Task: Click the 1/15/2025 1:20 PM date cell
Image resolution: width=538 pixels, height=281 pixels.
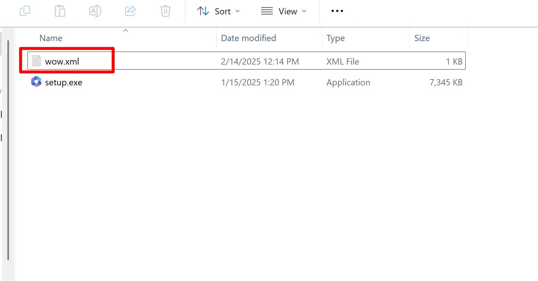Action: click(x=258, y=82)
